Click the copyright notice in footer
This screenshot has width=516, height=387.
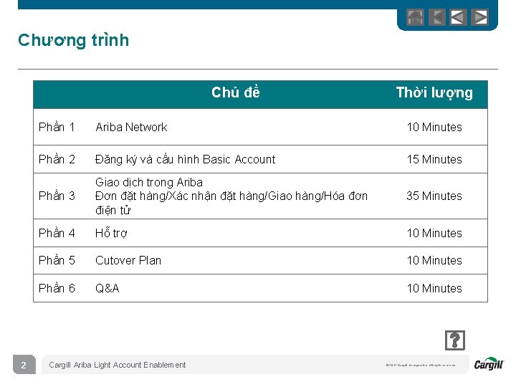point(421,365)
